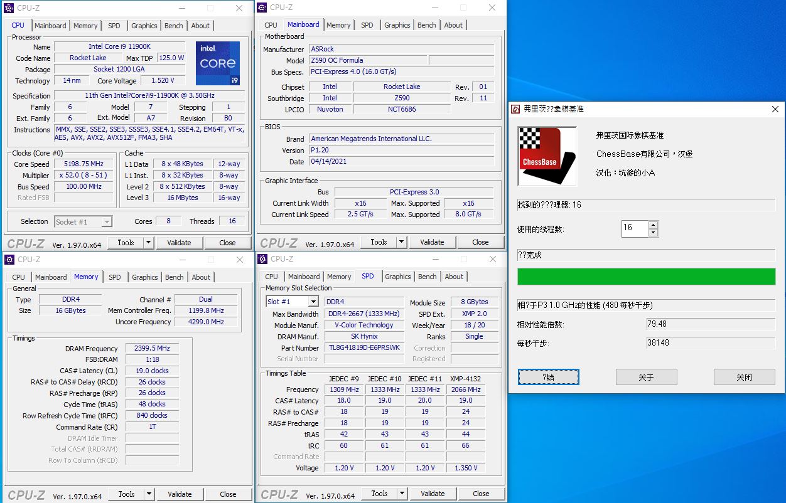Open the About tab in SPD window

tap(454, 277)
